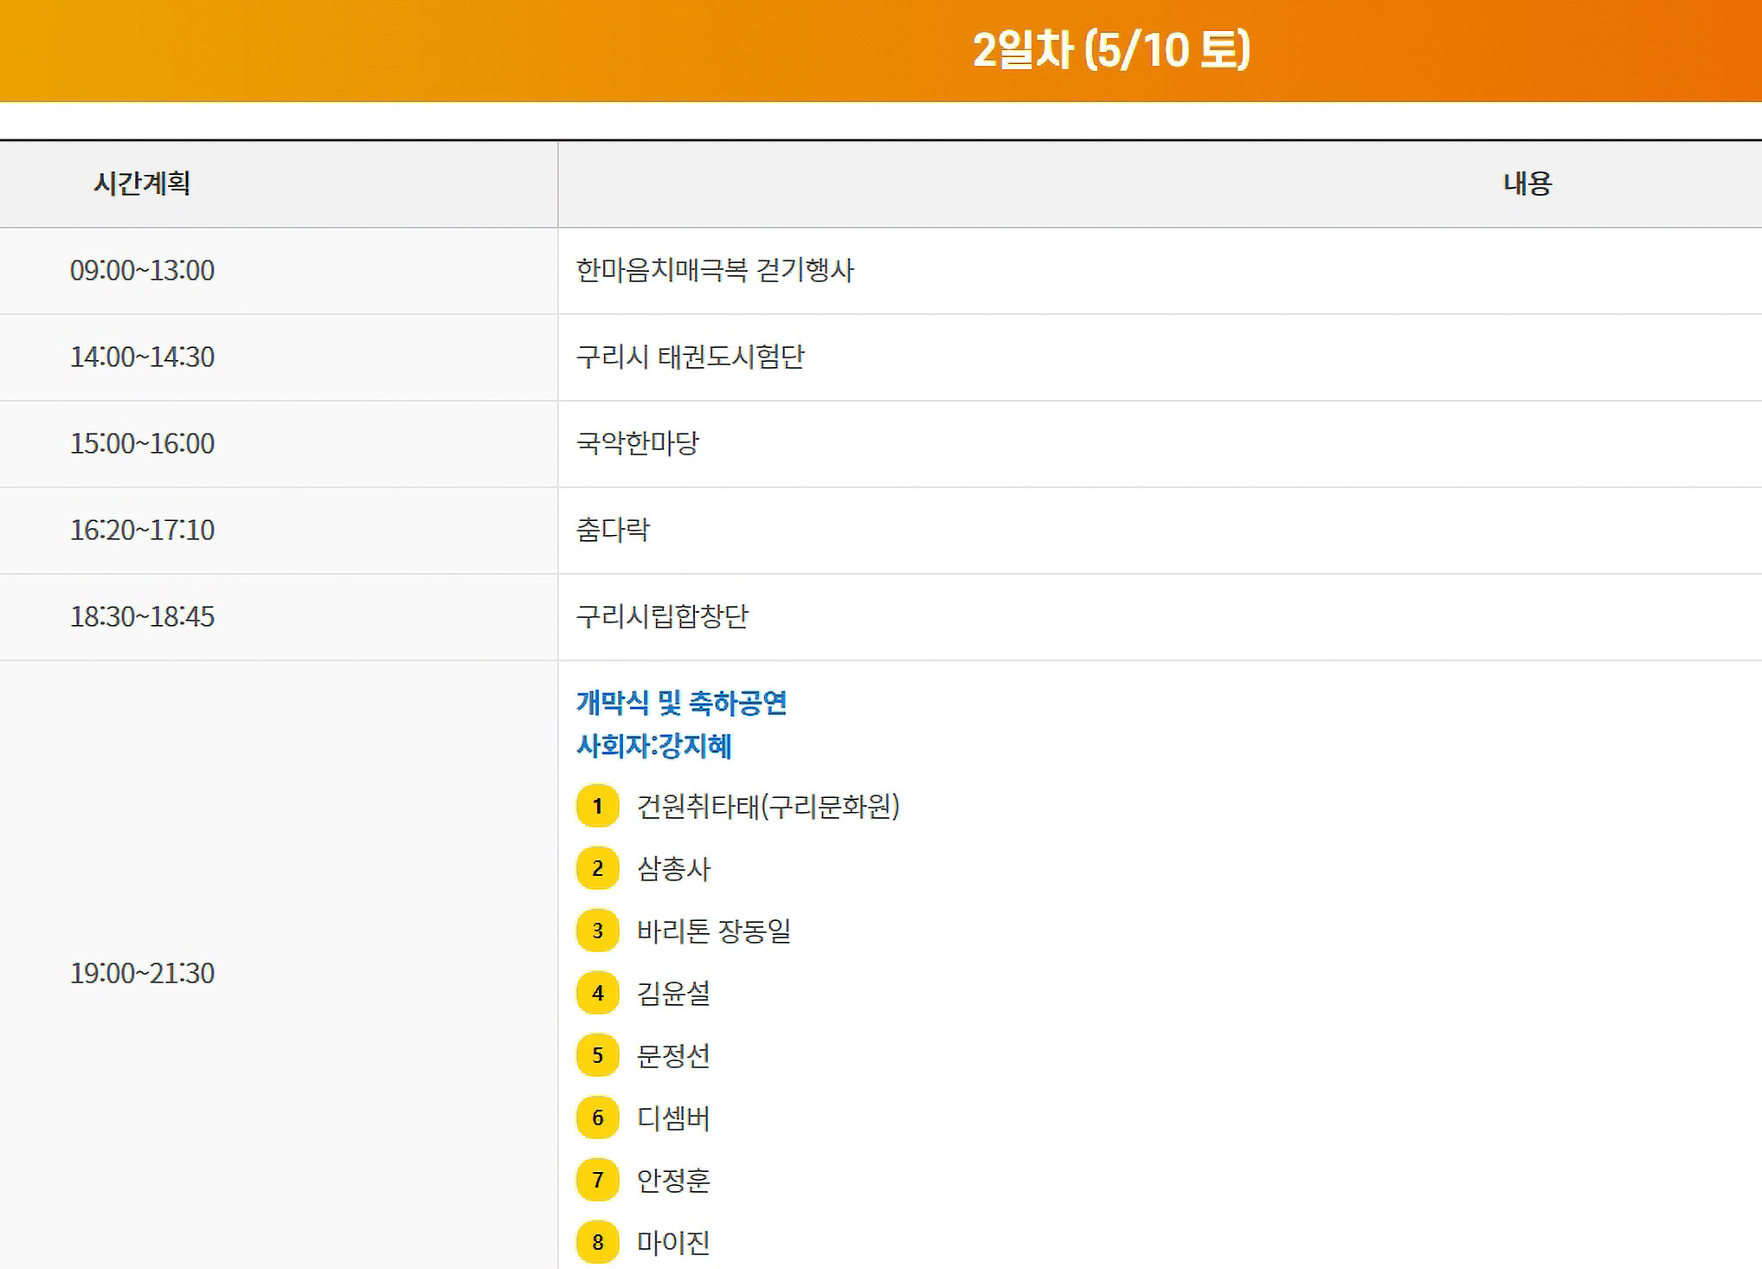1762x1269 pixels.
Task: Click the yellow number 2 badge
Action: [597, 868]
